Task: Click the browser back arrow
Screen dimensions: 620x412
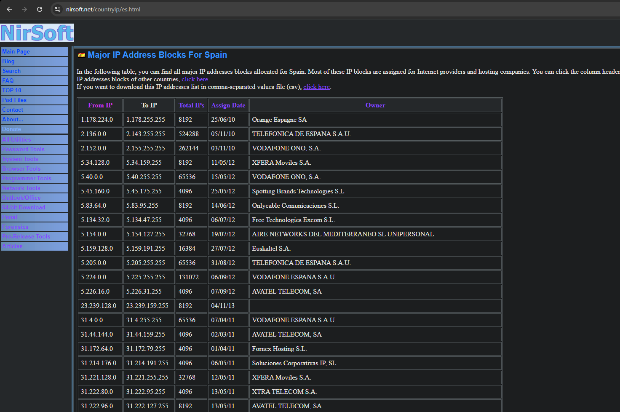Action: coord(9,9)
